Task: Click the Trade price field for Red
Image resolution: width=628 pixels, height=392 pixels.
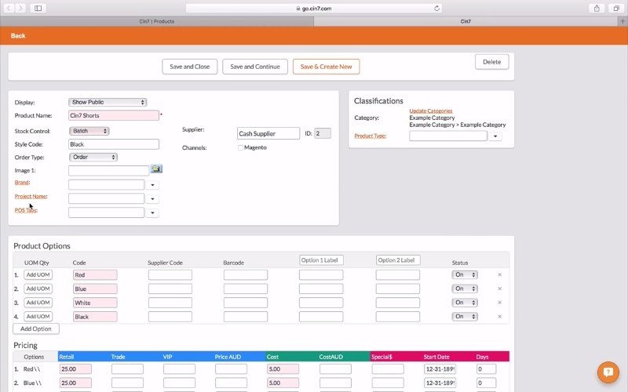Action: (x=127, y=369)
